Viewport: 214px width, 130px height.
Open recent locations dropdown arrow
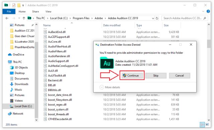click(19, 18)
